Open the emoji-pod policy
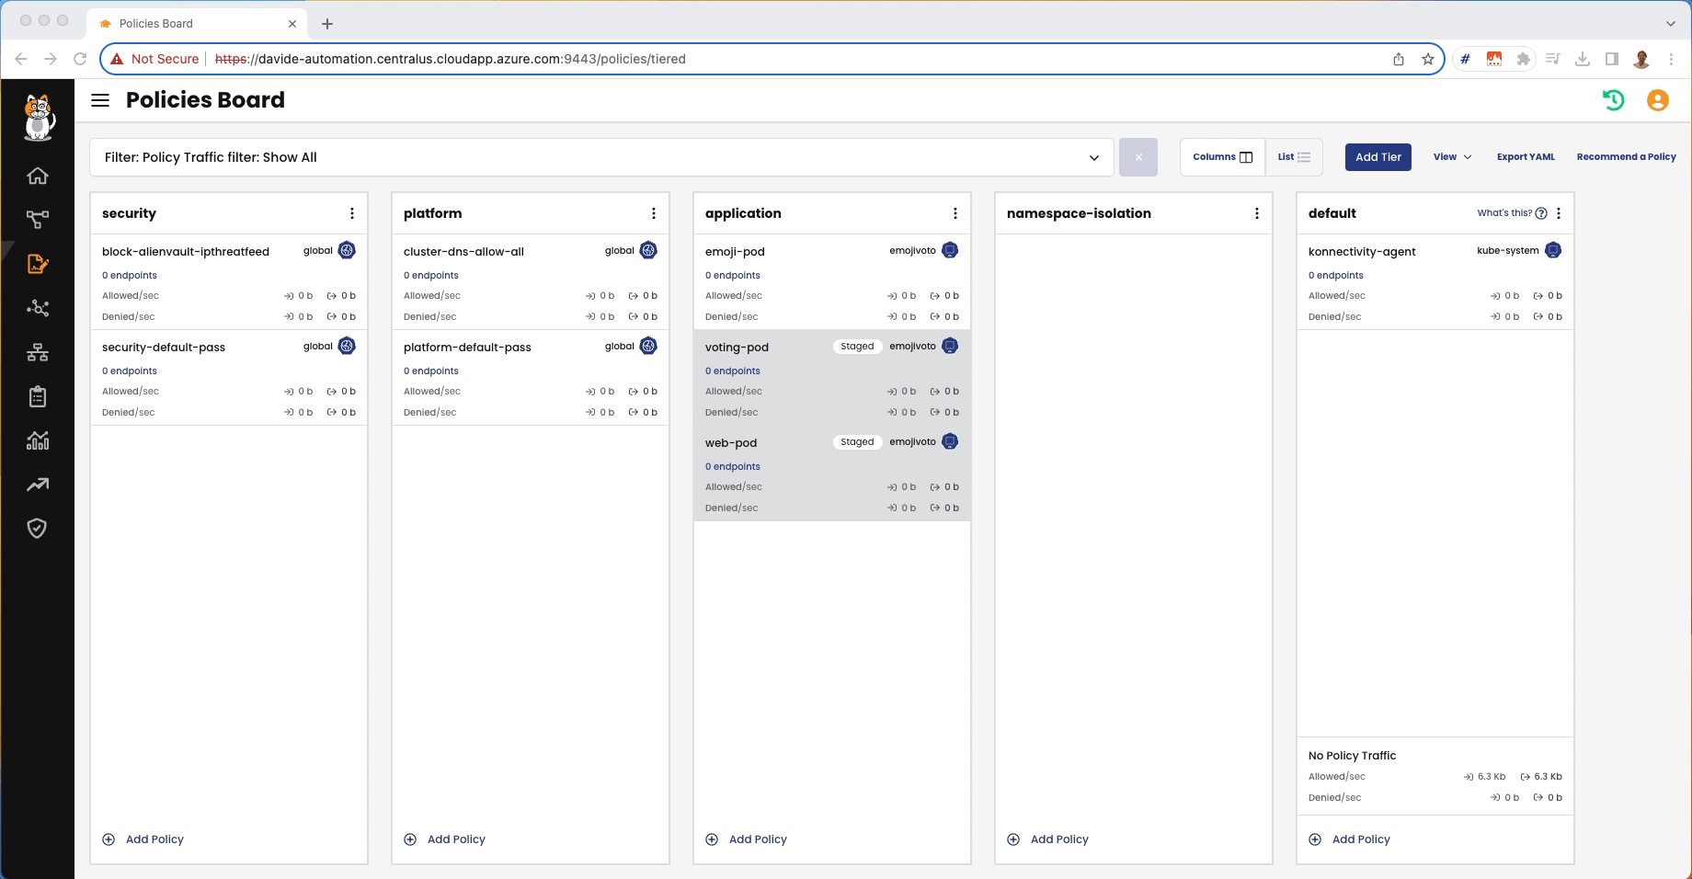Screen dimensions: 1692x879 pyautogui.click(x=735, y=252)
